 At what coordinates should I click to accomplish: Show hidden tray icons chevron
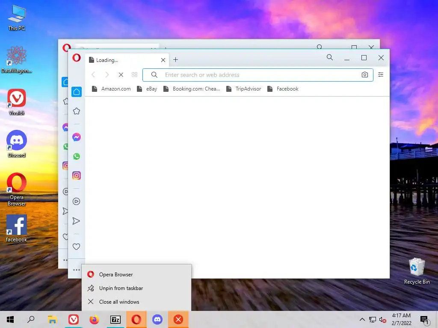coord(362,319)
